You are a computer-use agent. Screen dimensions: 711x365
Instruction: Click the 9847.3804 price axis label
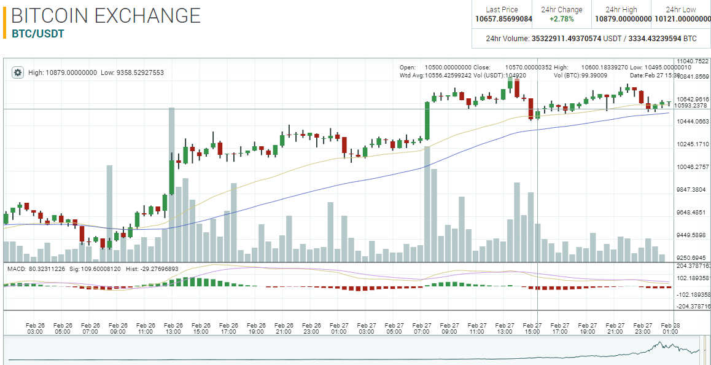[x=693, y=190]
